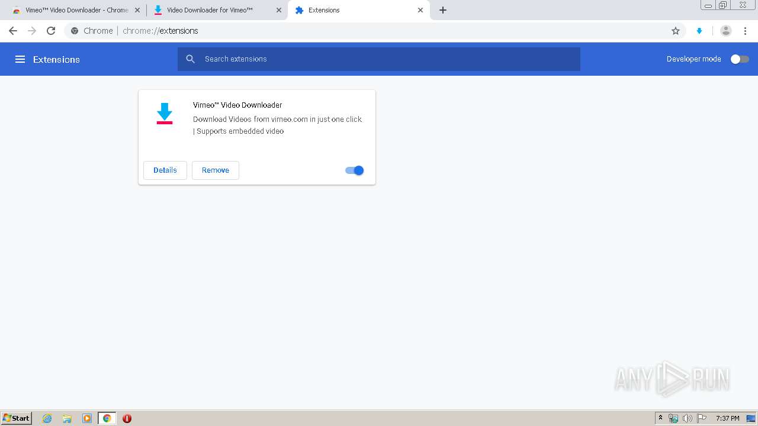Click the Chrome site info icon in address bar
Viewport: 758px width, 426px height.
coord(75,31)
